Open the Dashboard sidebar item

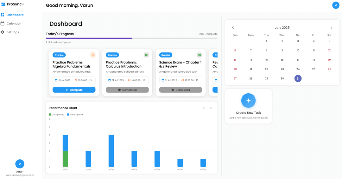point(15,15)
